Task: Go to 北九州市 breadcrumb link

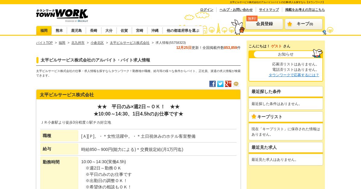Action: tap(78, 43)
